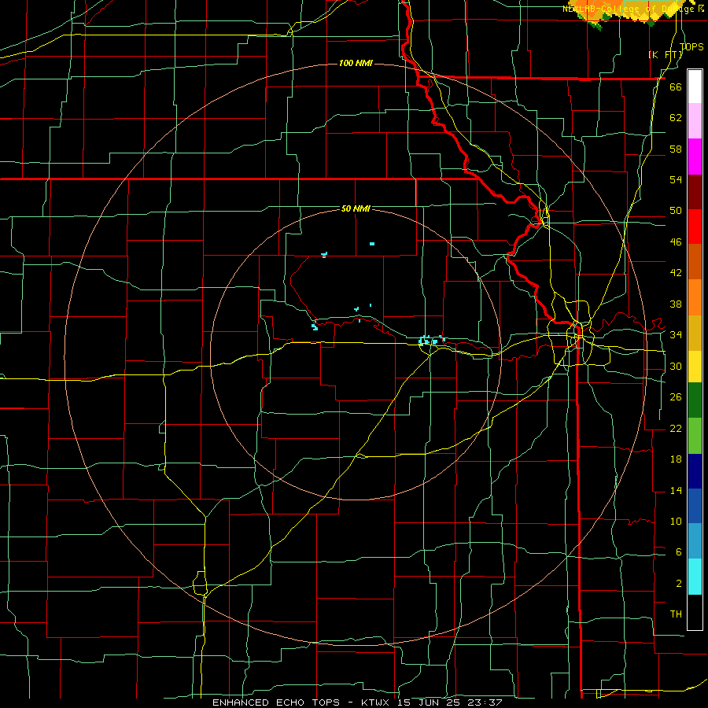This screenshot has height=708, width=708.
Task: Click the dark orange swatch near 42
Action: 695,261
